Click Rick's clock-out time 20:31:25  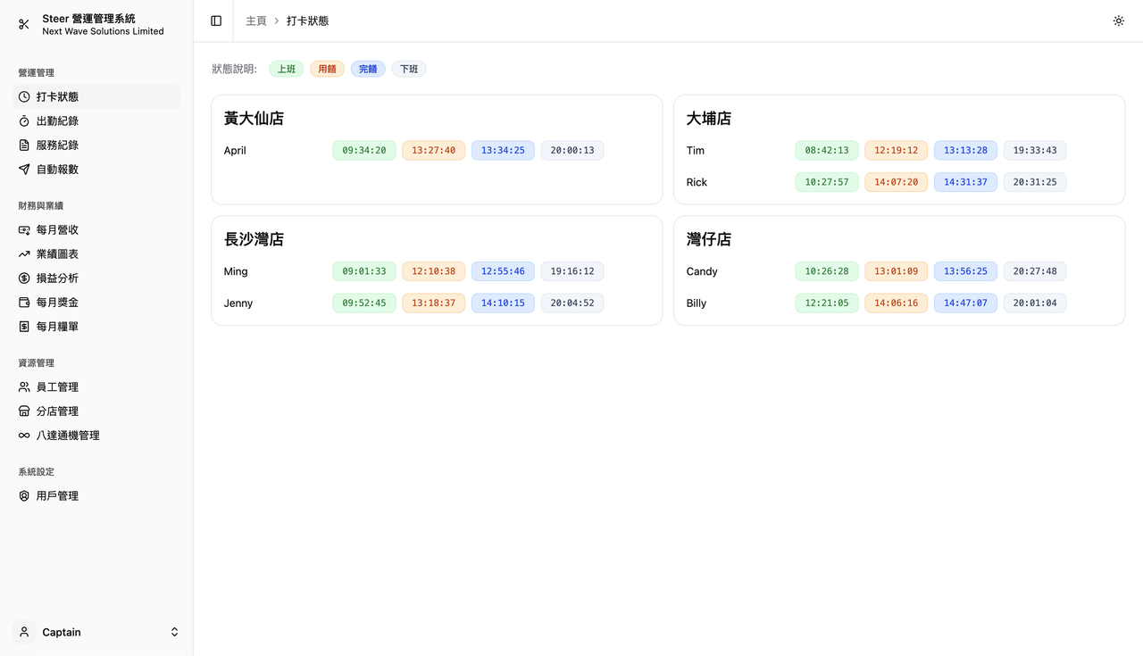(1035, 182)
